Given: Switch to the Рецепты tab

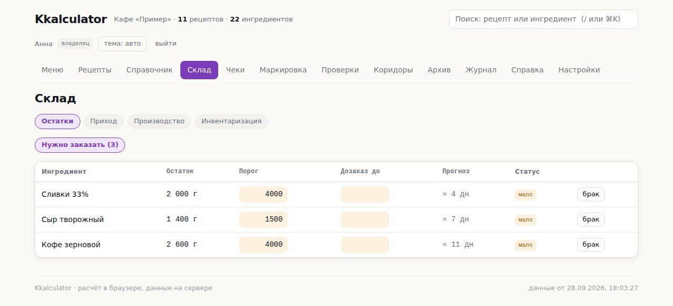Looking at the screenshot, I should click(95, 70).
